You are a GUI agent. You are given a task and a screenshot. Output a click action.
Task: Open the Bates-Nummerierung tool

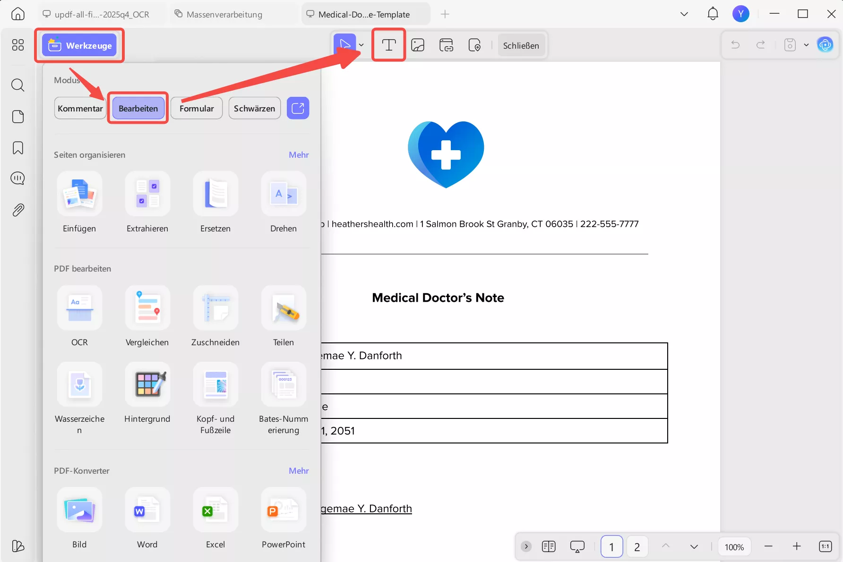[x=284, y=398]
